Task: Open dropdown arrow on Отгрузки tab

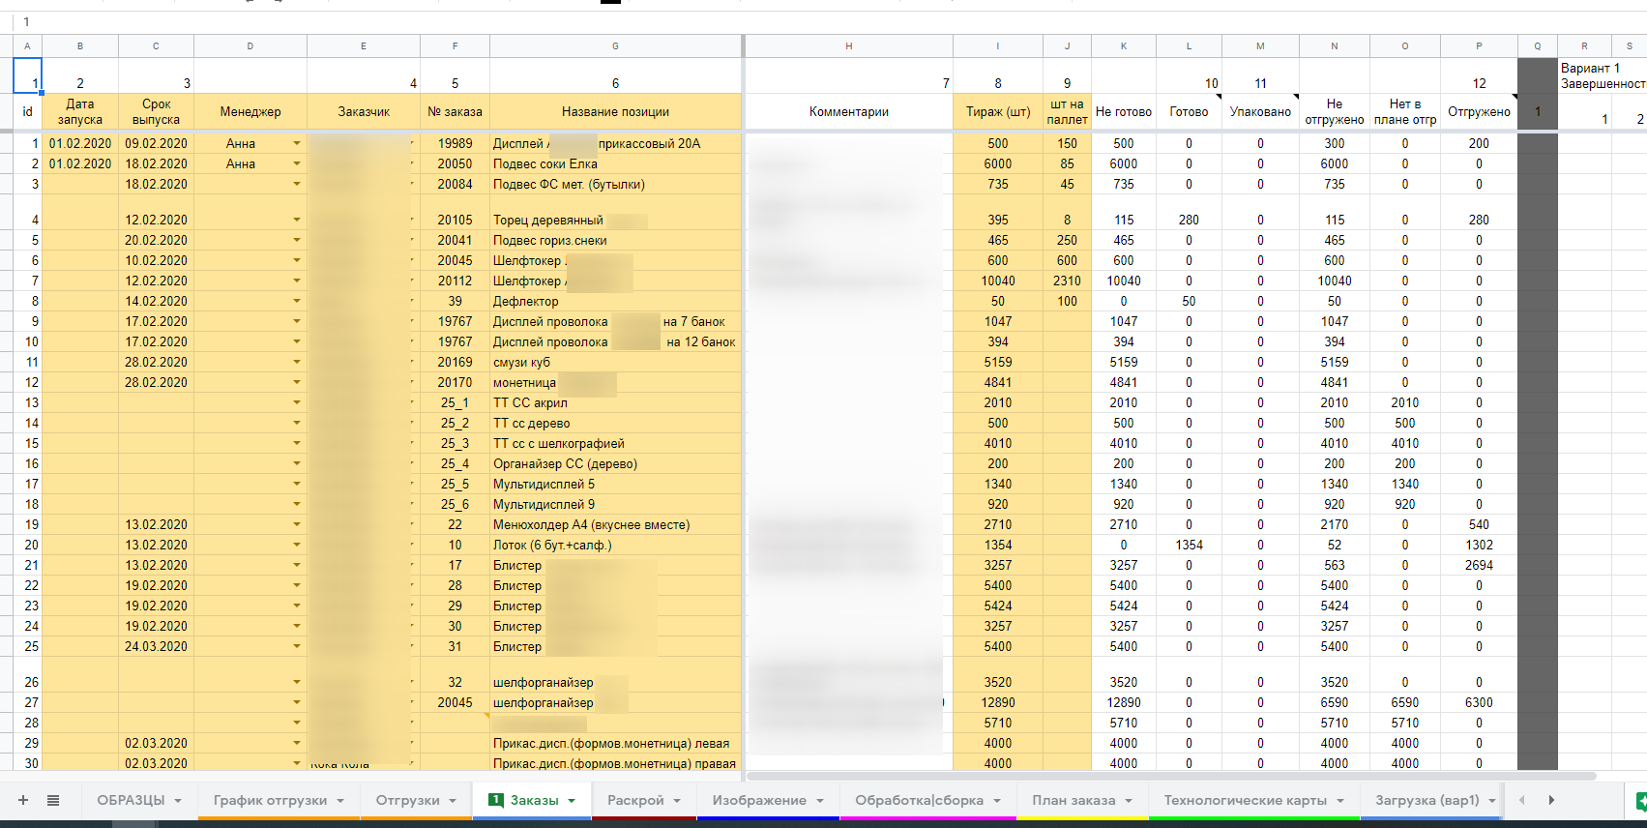Action: pyautogui.click(x=453, y=801)
